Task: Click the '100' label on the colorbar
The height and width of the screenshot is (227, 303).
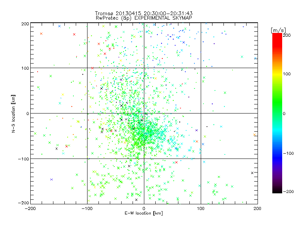Action: click(x=287, y=74)
